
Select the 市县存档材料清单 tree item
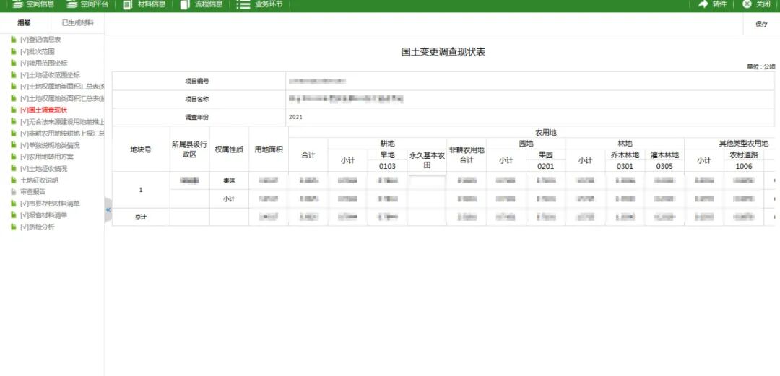point(50,204)
